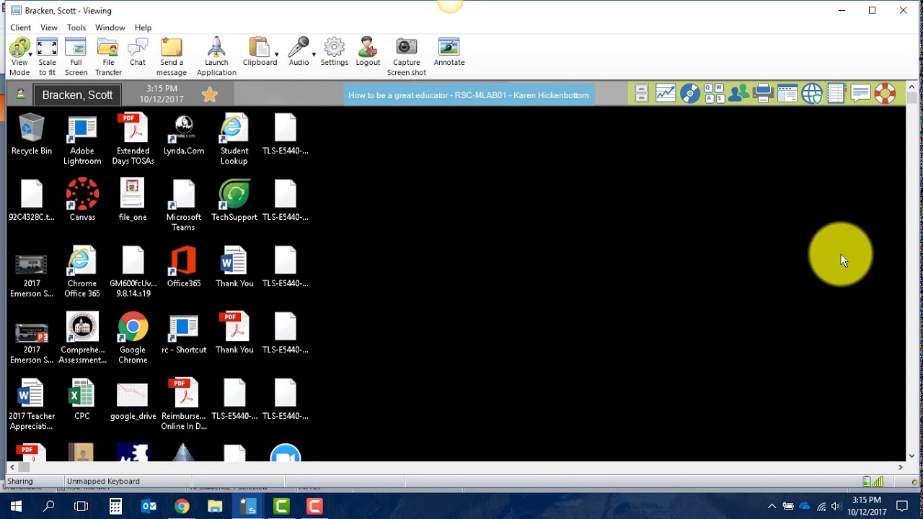The image size is (923, 519).
Task: Click Send a message
Action: [x=172, y=57]
